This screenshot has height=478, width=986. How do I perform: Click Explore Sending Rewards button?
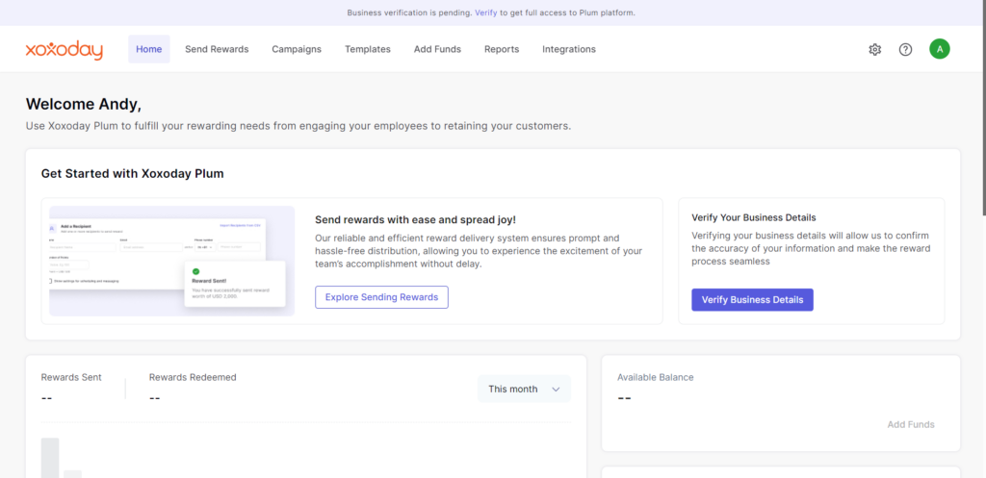[x=381, y=297]
